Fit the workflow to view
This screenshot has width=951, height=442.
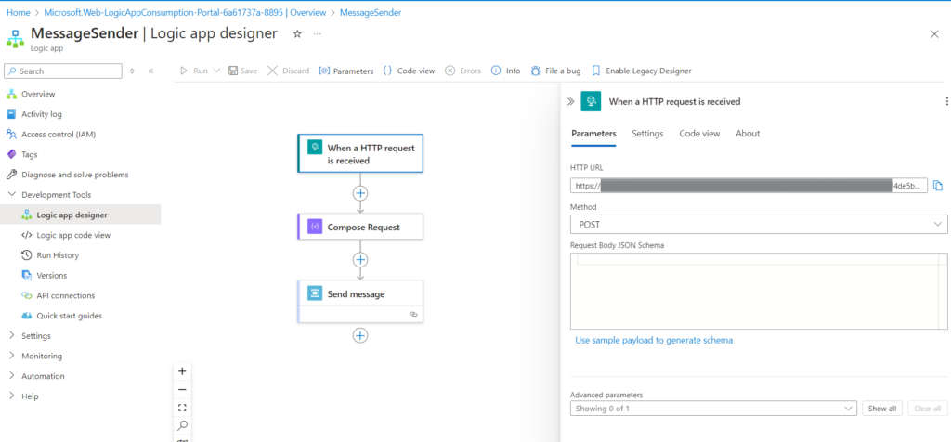coord(182,408)
